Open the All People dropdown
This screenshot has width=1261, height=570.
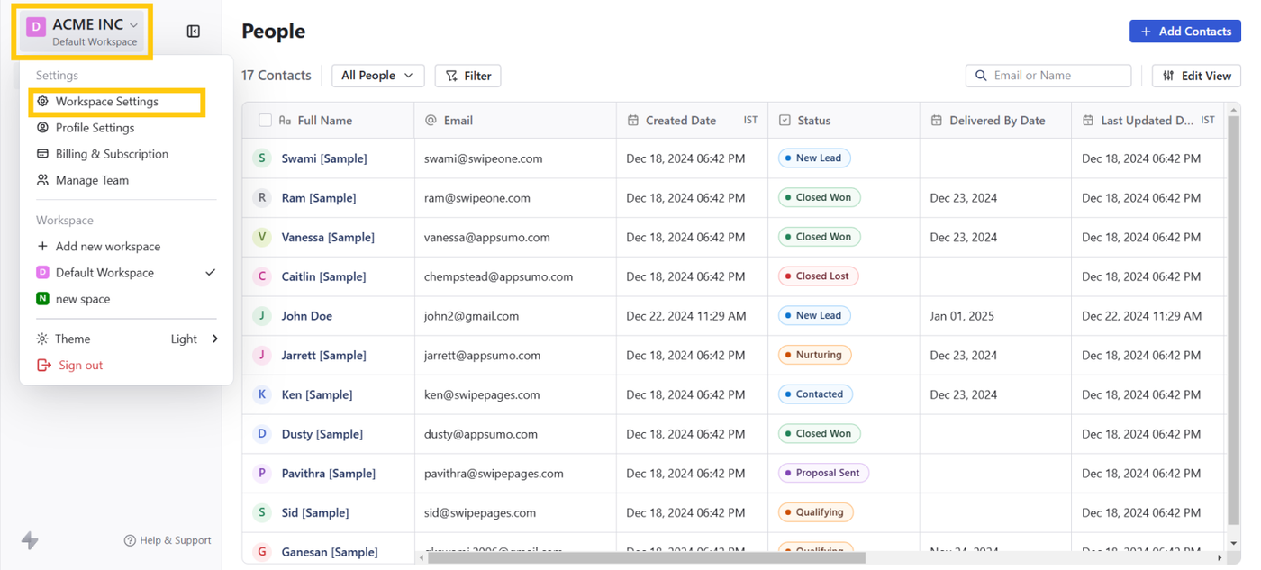[x=377, y=76]
